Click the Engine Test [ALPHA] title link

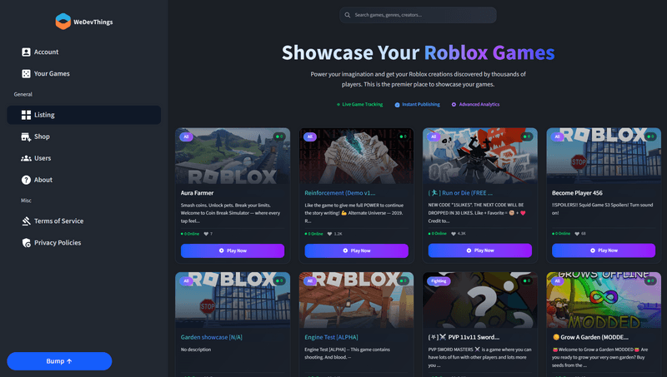[x=331, y=337]
